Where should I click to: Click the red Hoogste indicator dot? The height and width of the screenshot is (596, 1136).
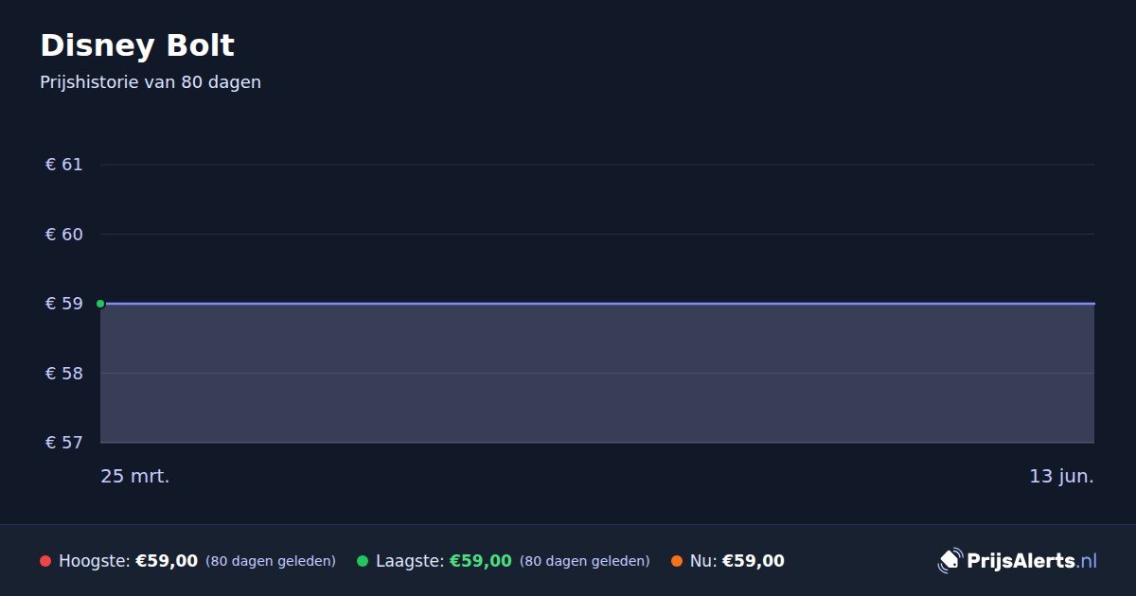(45, 561)
